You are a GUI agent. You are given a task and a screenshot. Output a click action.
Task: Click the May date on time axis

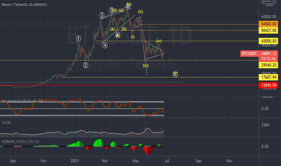136,161
